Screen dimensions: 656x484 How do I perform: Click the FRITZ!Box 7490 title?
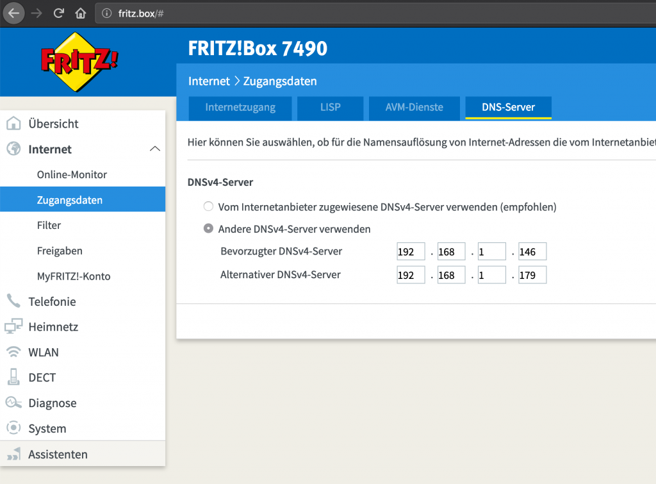tap(258, 49)
